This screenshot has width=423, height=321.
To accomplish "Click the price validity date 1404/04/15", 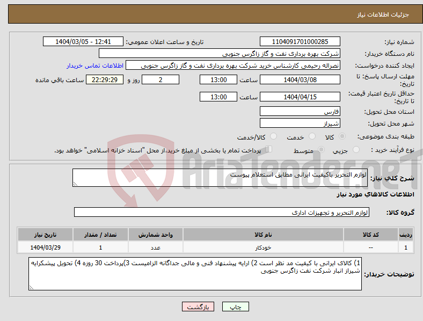I will 300,97.
